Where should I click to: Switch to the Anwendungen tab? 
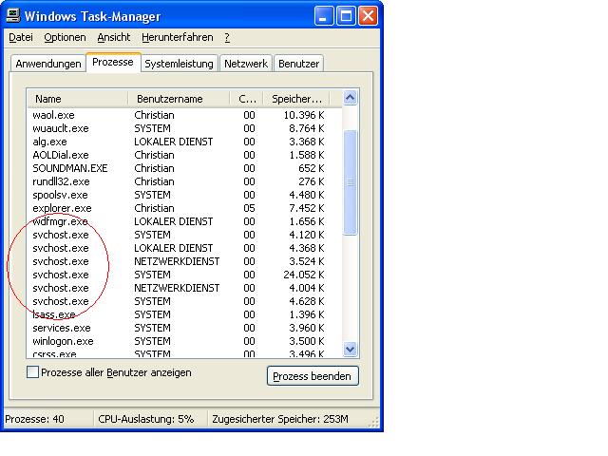tap(48, 64)
